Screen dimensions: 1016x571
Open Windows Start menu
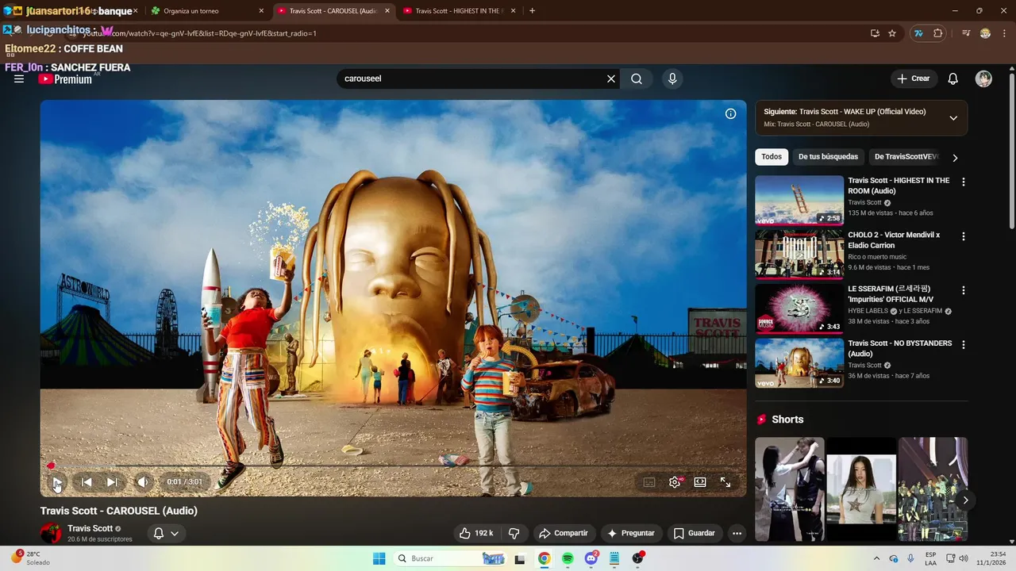coord(379,558)
